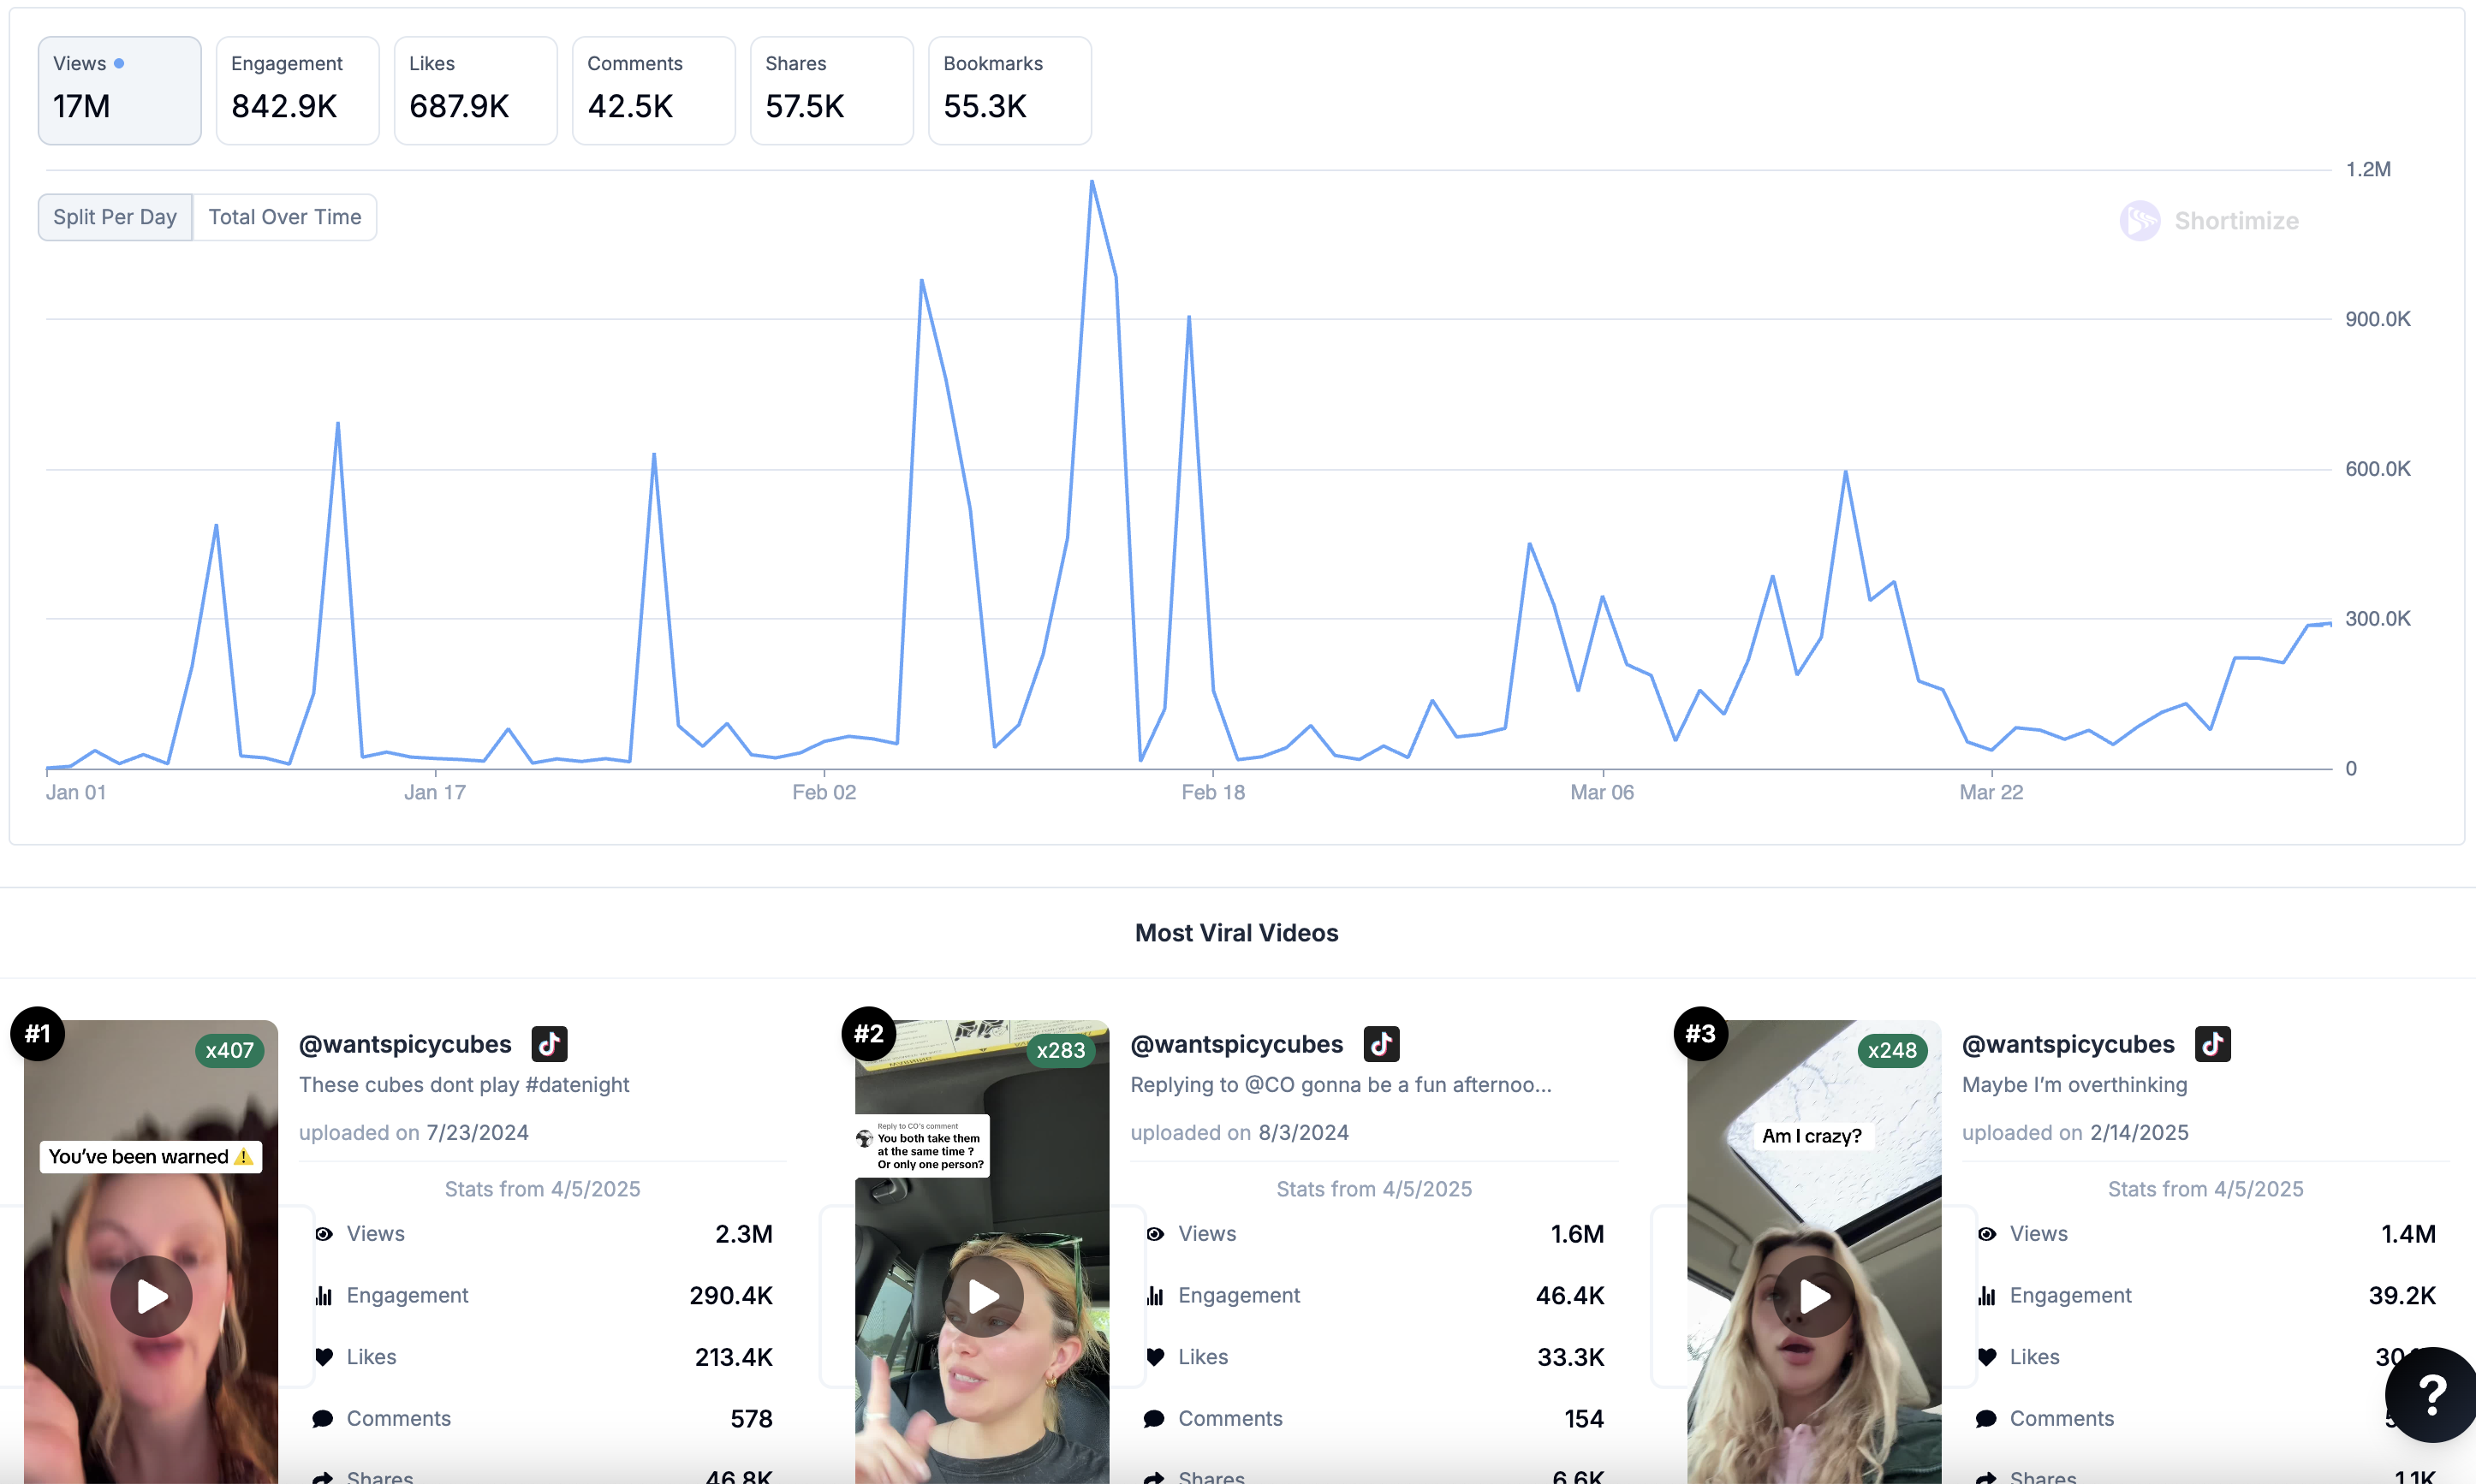Click the TikTok icon on video #3
2476x1484 pixels.
tap(2212, 1044)
